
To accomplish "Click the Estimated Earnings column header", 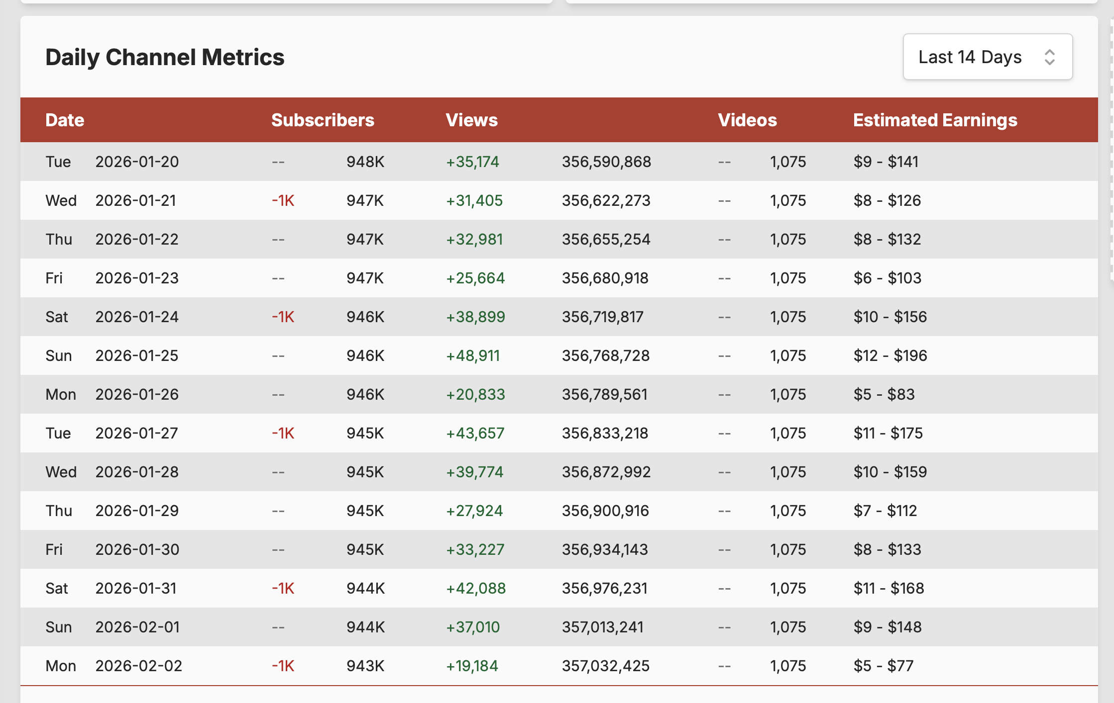I will pyautogui.click(x=935, y=120).
